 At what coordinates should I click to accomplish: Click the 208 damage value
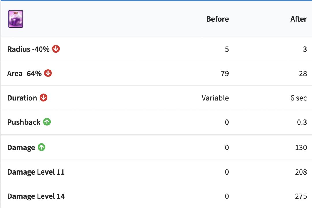[301, 172]
